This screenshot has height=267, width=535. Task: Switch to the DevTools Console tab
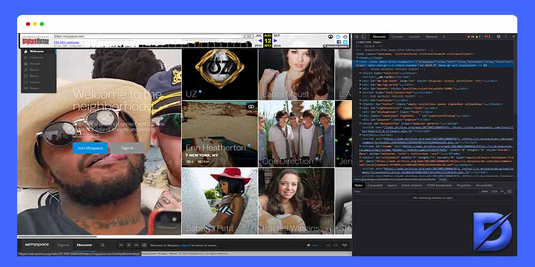pos(397,36)
